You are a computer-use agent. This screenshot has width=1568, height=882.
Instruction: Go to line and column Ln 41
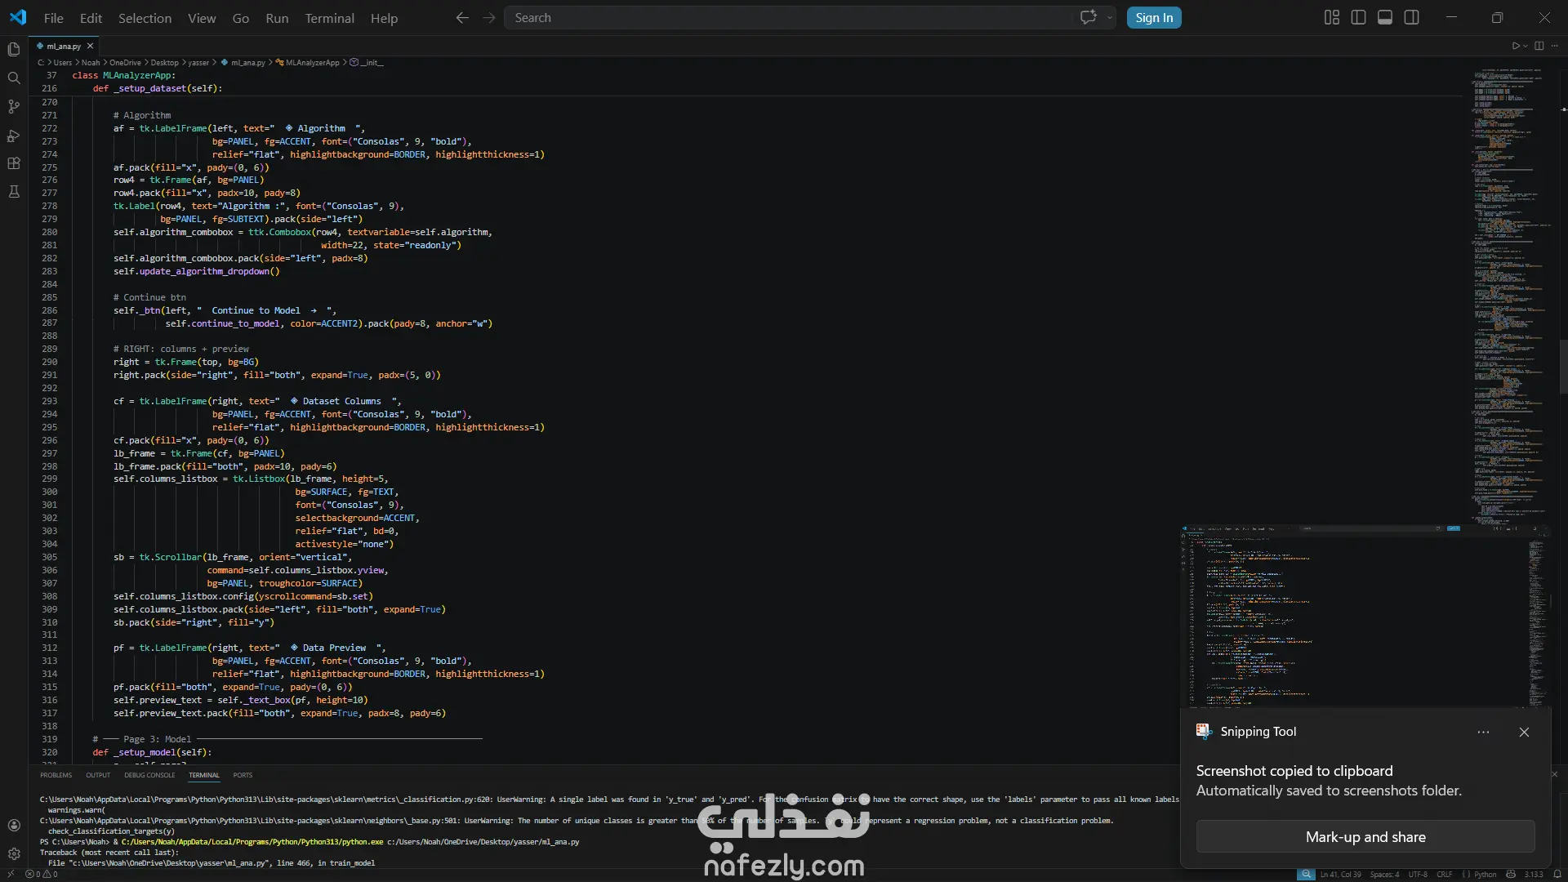pos(1340,874)
